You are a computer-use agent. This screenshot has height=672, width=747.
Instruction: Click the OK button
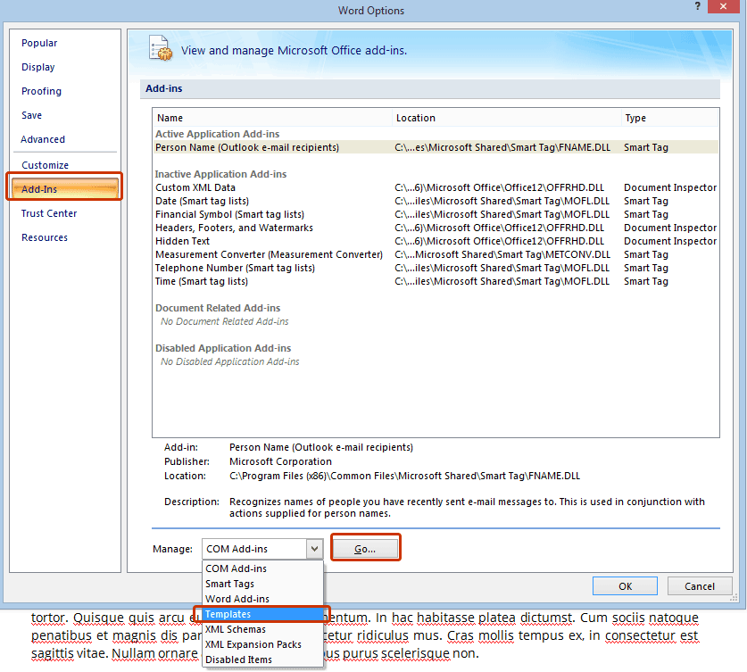(x=625, y=586)
